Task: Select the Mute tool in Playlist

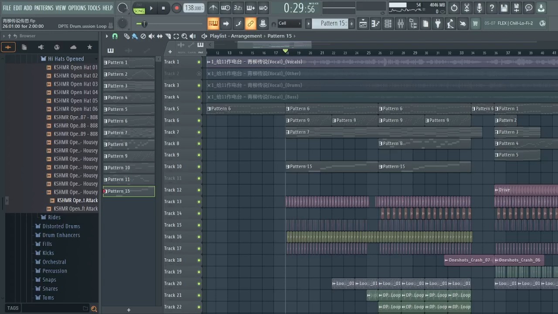Action: [x=151, y=36]
